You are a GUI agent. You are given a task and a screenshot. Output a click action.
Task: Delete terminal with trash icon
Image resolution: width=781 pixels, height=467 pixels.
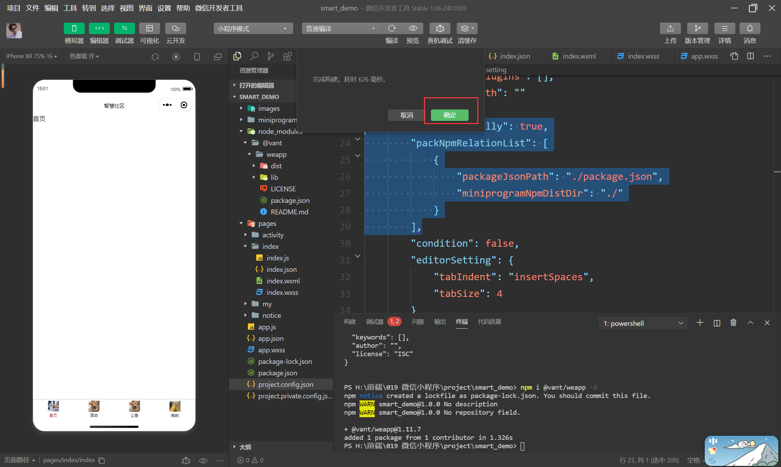pyautogui.click(x=733, y=323)
